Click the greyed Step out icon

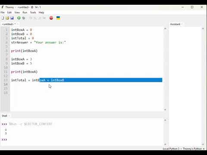(40, 18)
